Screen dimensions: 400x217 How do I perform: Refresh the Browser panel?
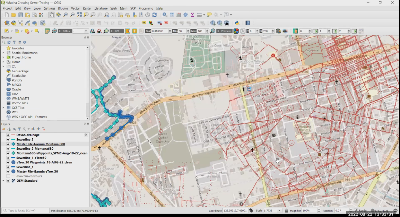pos(9,42)
